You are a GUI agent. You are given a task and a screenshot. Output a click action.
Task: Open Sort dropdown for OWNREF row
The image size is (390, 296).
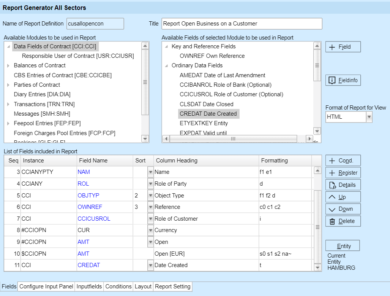click(x=150, y=207)
